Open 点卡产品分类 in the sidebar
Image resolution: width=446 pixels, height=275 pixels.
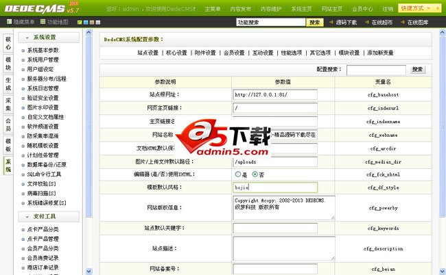pos(43,229)
